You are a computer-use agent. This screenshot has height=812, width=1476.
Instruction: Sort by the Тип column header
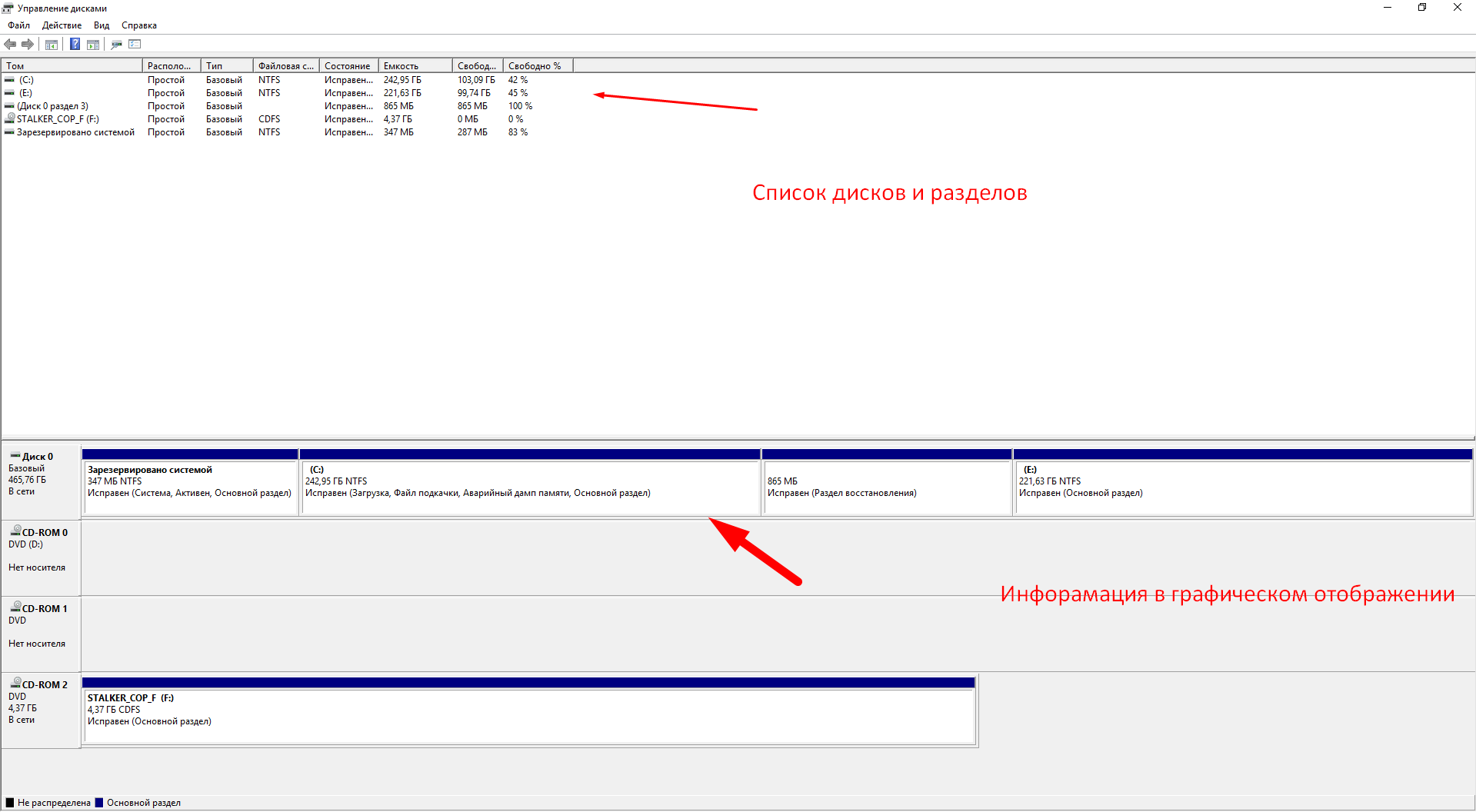(x=227, y=66)
